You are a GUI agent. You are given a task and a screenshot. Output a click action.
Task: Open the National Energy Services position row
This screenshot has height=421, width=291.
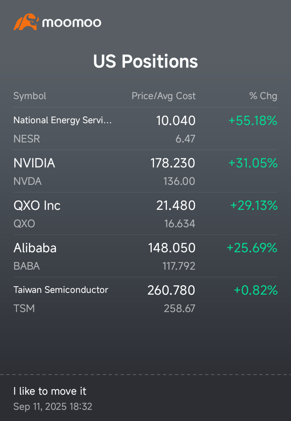click(x=62, y=120)
